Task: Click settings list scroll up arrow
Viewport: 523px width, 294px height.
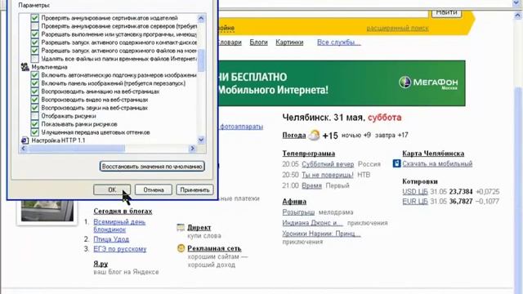Action: point(201,18)
